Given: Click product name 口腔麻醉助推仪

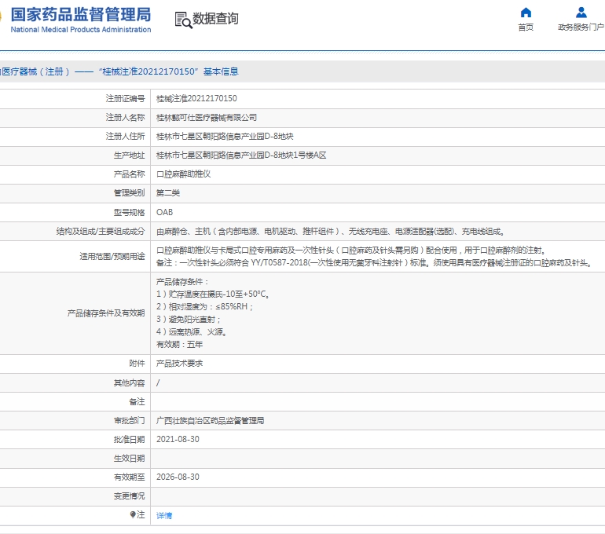Looking at the screenshot, I should [183, 174].
